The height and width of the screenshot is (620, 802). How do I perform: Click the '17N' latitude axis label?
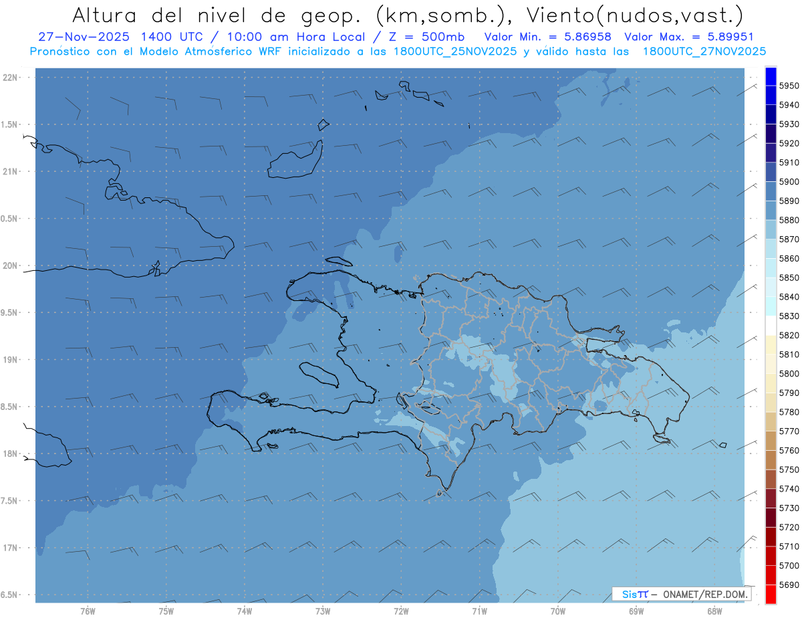click(x=10, y=548)
